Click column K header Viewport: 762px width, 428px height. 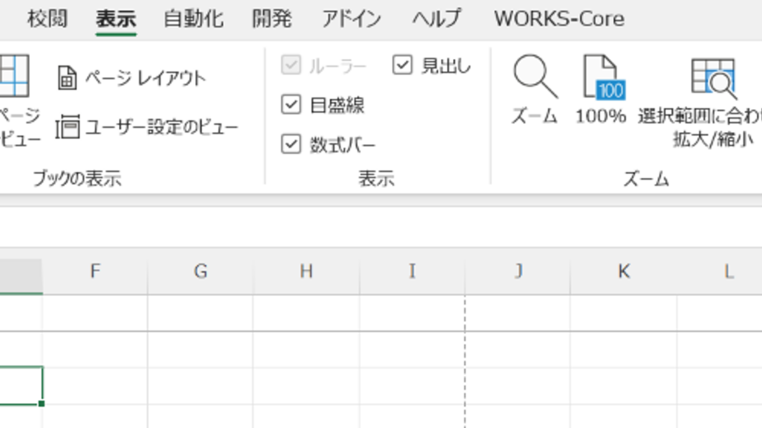623,272
